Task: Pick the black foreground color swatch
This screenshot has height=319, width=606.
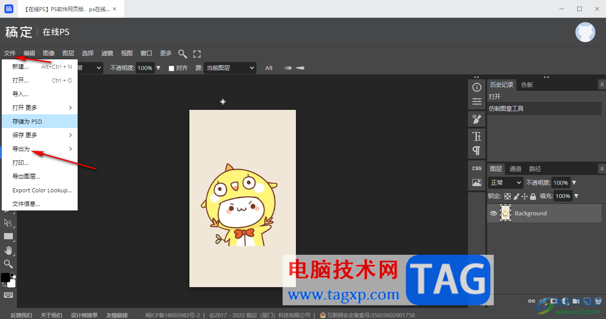Action: tap(5, 277)
